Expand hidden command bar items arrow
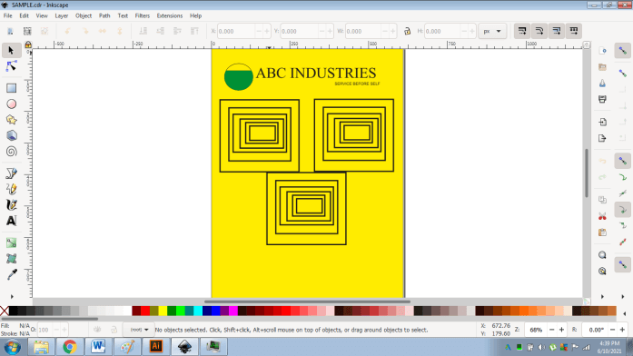Screen dimensions: 633x356 pos(602,297)
